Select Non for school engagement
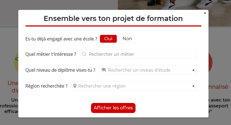Viewport: 231px width, 125px height. 127,39
